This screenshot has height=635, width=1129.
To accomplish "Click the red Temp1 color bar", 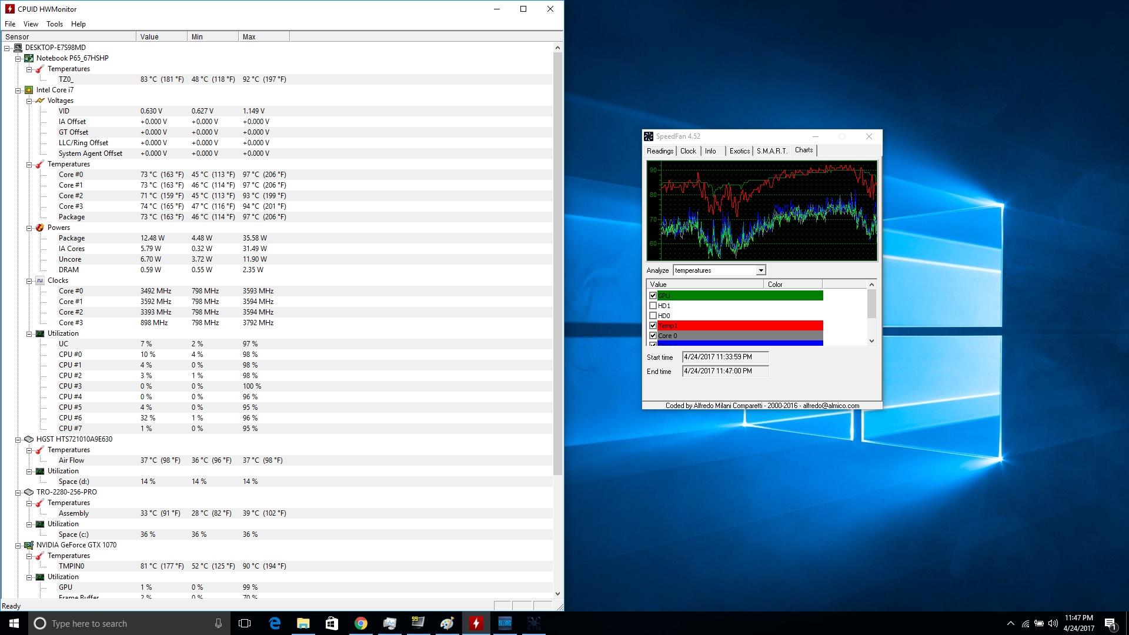I will coord(740,326).
